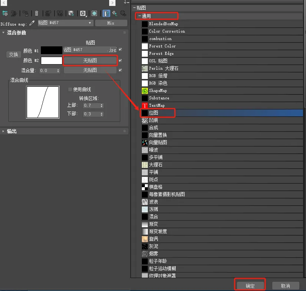The height and width of the screenshot is (291, 306).
Task: Open the 贴图 #457 name dropdown
Action: point(90,23)
